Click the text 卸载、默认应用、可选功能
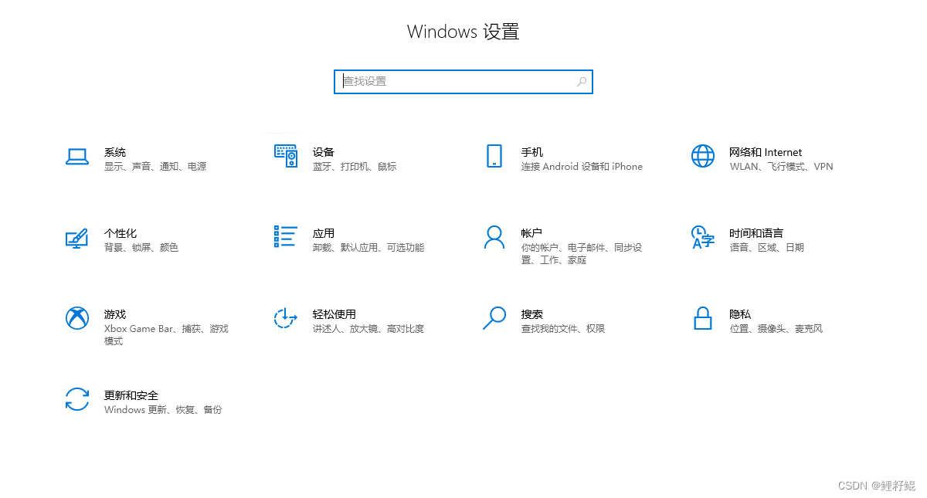927x498 pixels. [x=368, y=248]
